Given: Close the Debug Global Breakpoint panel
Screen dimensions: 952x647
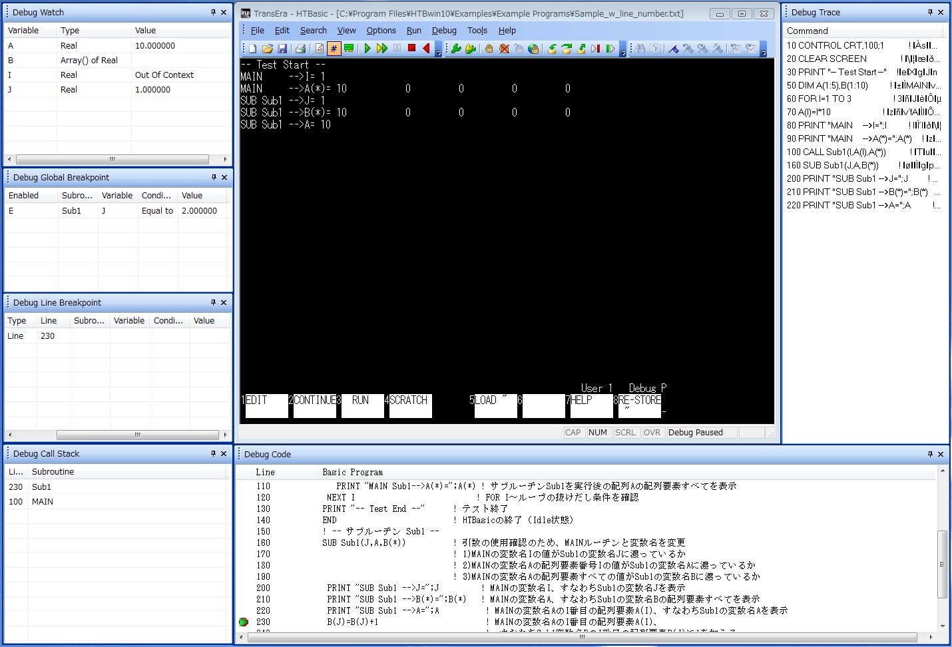Looking at the screenshot, I should pyautogui.click(x=224, y=177).
